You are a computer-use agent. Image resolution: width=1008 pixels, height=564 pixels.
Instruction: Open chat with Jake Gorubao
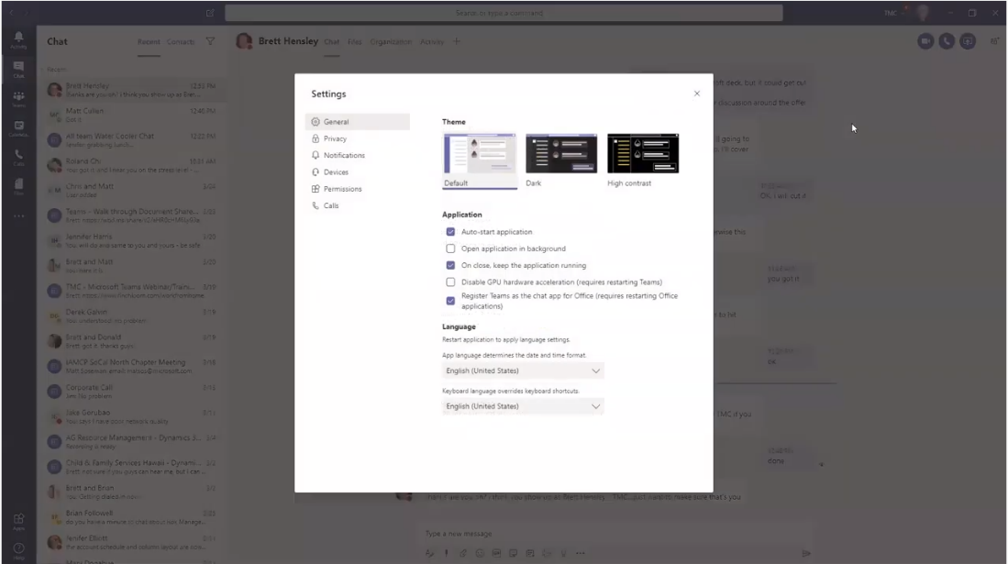[x=134, y=416]
